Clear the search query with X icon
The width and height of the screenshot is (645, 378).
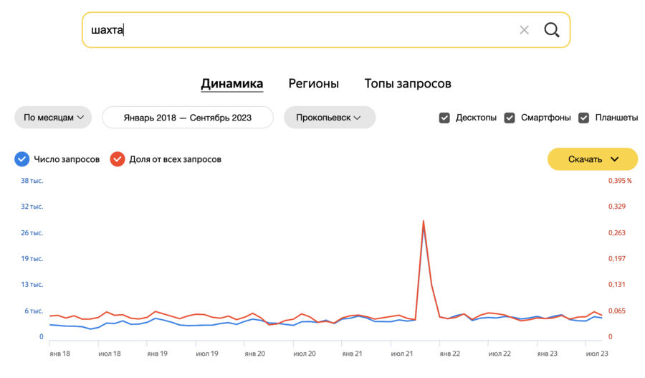524,30
